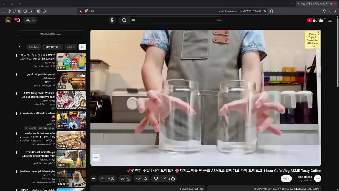Download the video
Image resolution: width=339 pixels, height=191 pixels.
(126, 179)
